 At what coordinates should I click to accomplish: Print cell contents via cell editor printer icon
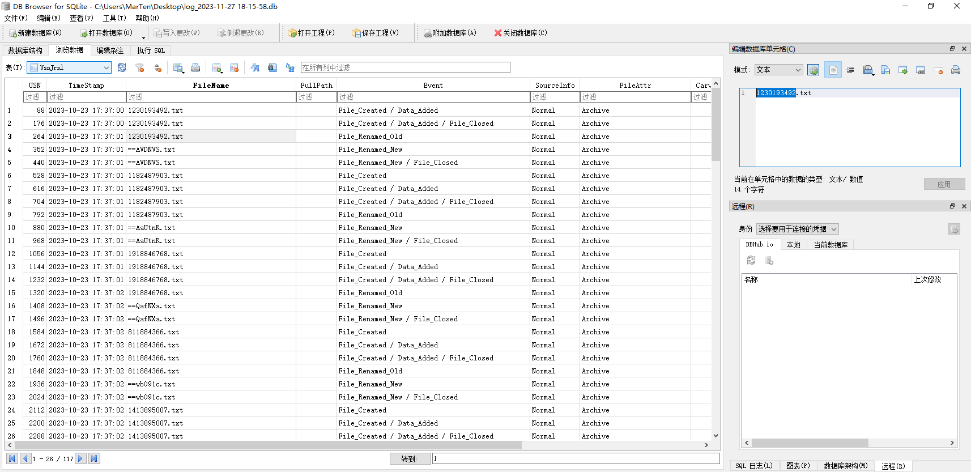pos(956,70)
